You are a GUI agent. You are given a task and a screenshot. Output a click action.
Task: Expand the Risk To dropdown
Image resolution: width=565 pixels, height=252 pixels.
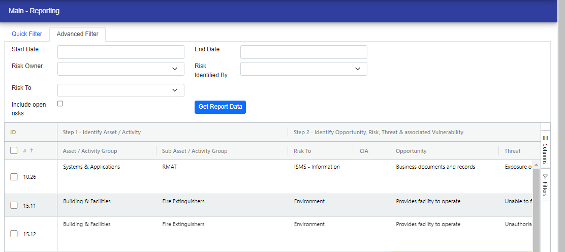(x=120, y=90)
